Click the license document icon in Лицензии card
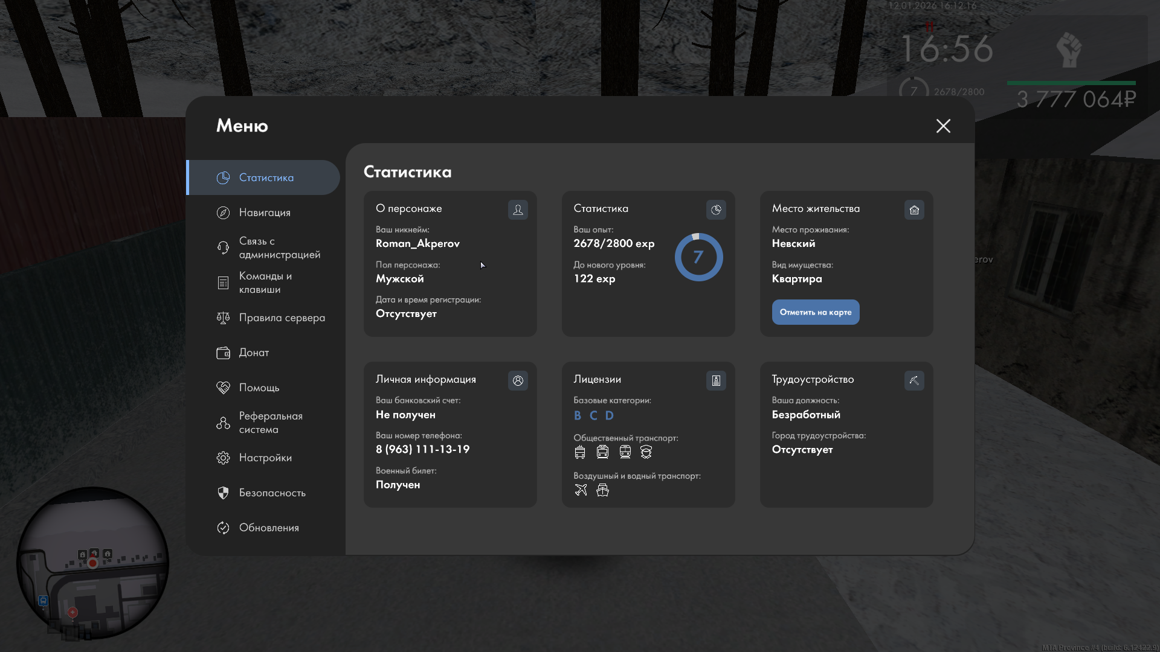 pos(716,380)
